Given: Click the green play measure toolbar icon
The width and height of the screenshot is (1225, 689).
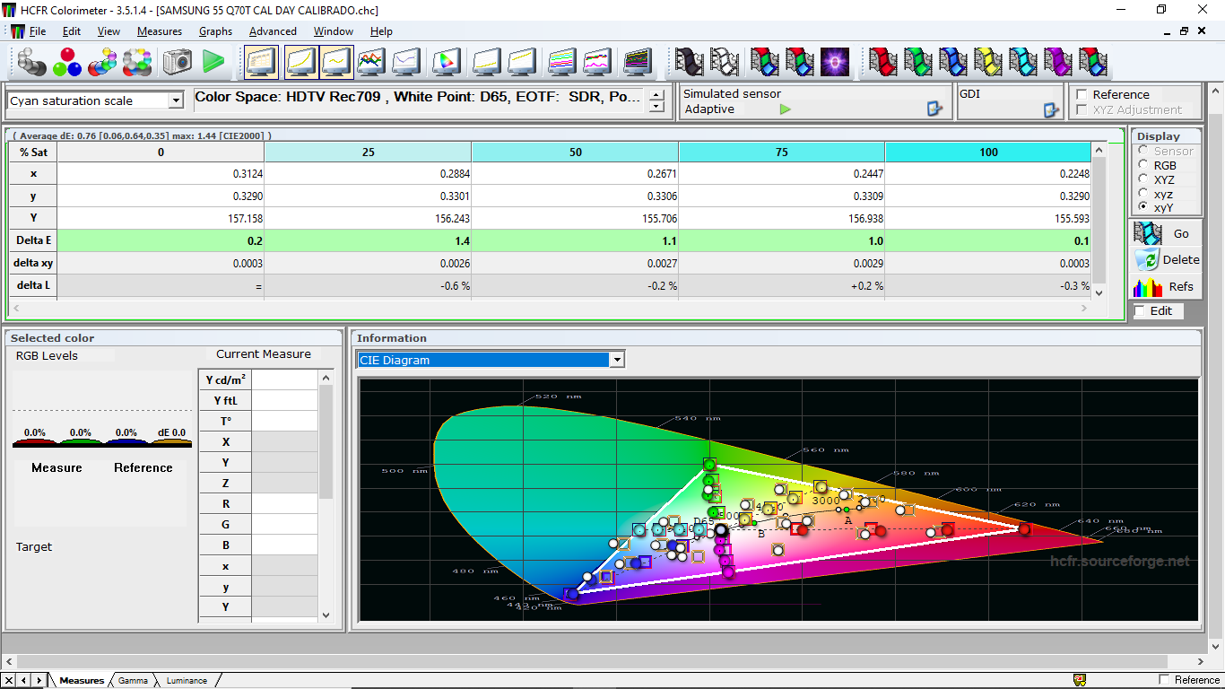Looking at the screenshot, I should [213, 62].
